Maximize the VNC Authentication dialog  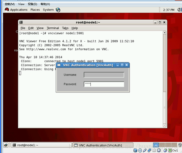point(122,65)
